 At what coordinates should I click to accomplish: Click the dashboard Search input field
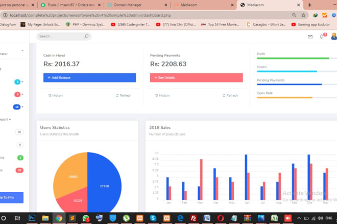[x=64, y=36]
